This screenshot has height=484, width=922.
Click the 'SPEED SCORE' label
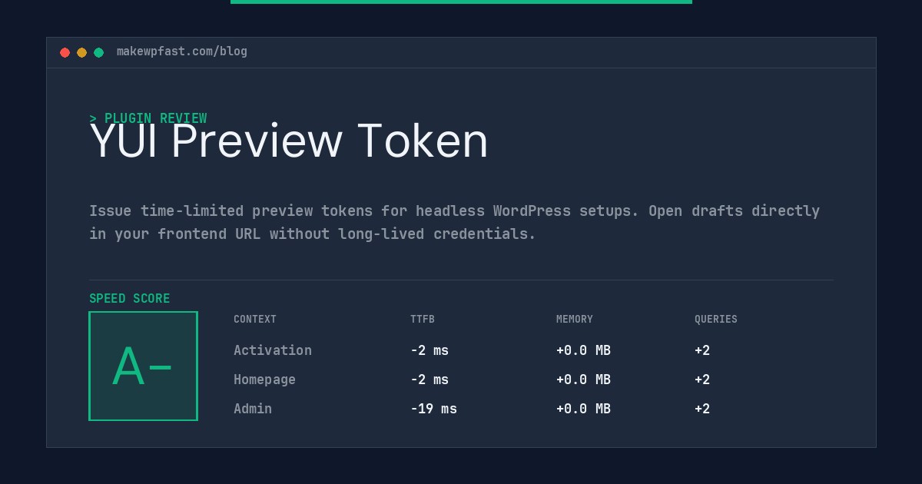coord(130,299)
